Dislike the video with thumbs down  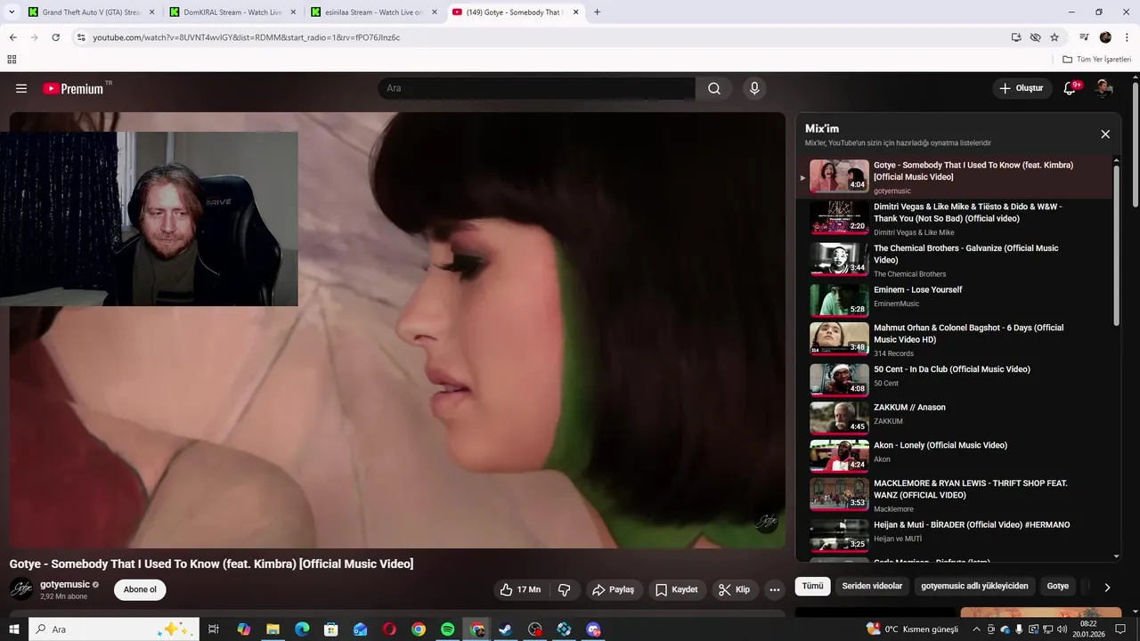564,589
